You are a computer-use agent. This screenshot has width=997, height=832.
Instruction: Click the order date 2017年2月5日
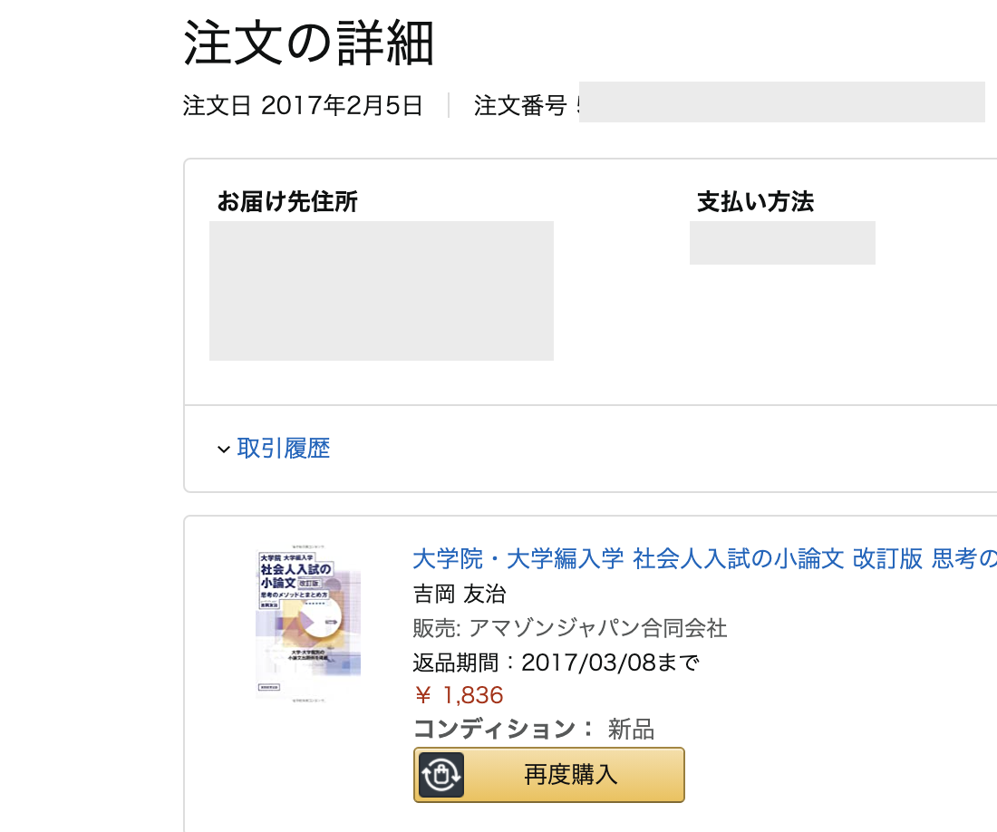coord(342,106)
